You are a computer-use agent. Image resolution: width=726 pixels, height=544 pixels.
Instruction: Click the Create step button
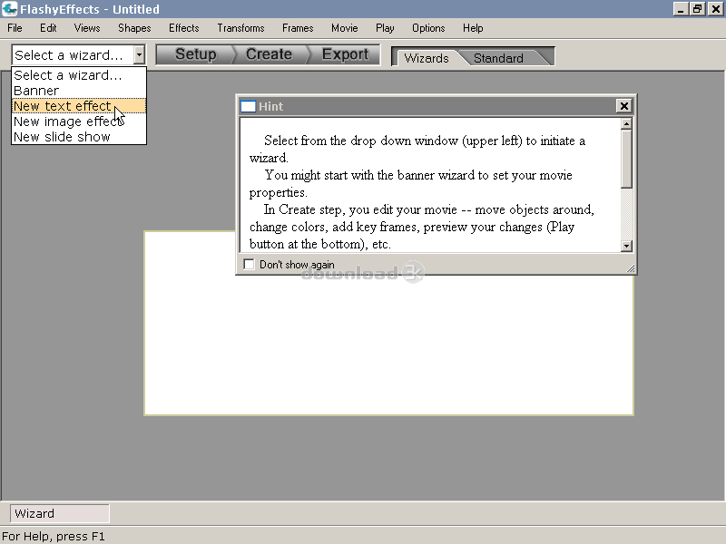click(269, 54)
